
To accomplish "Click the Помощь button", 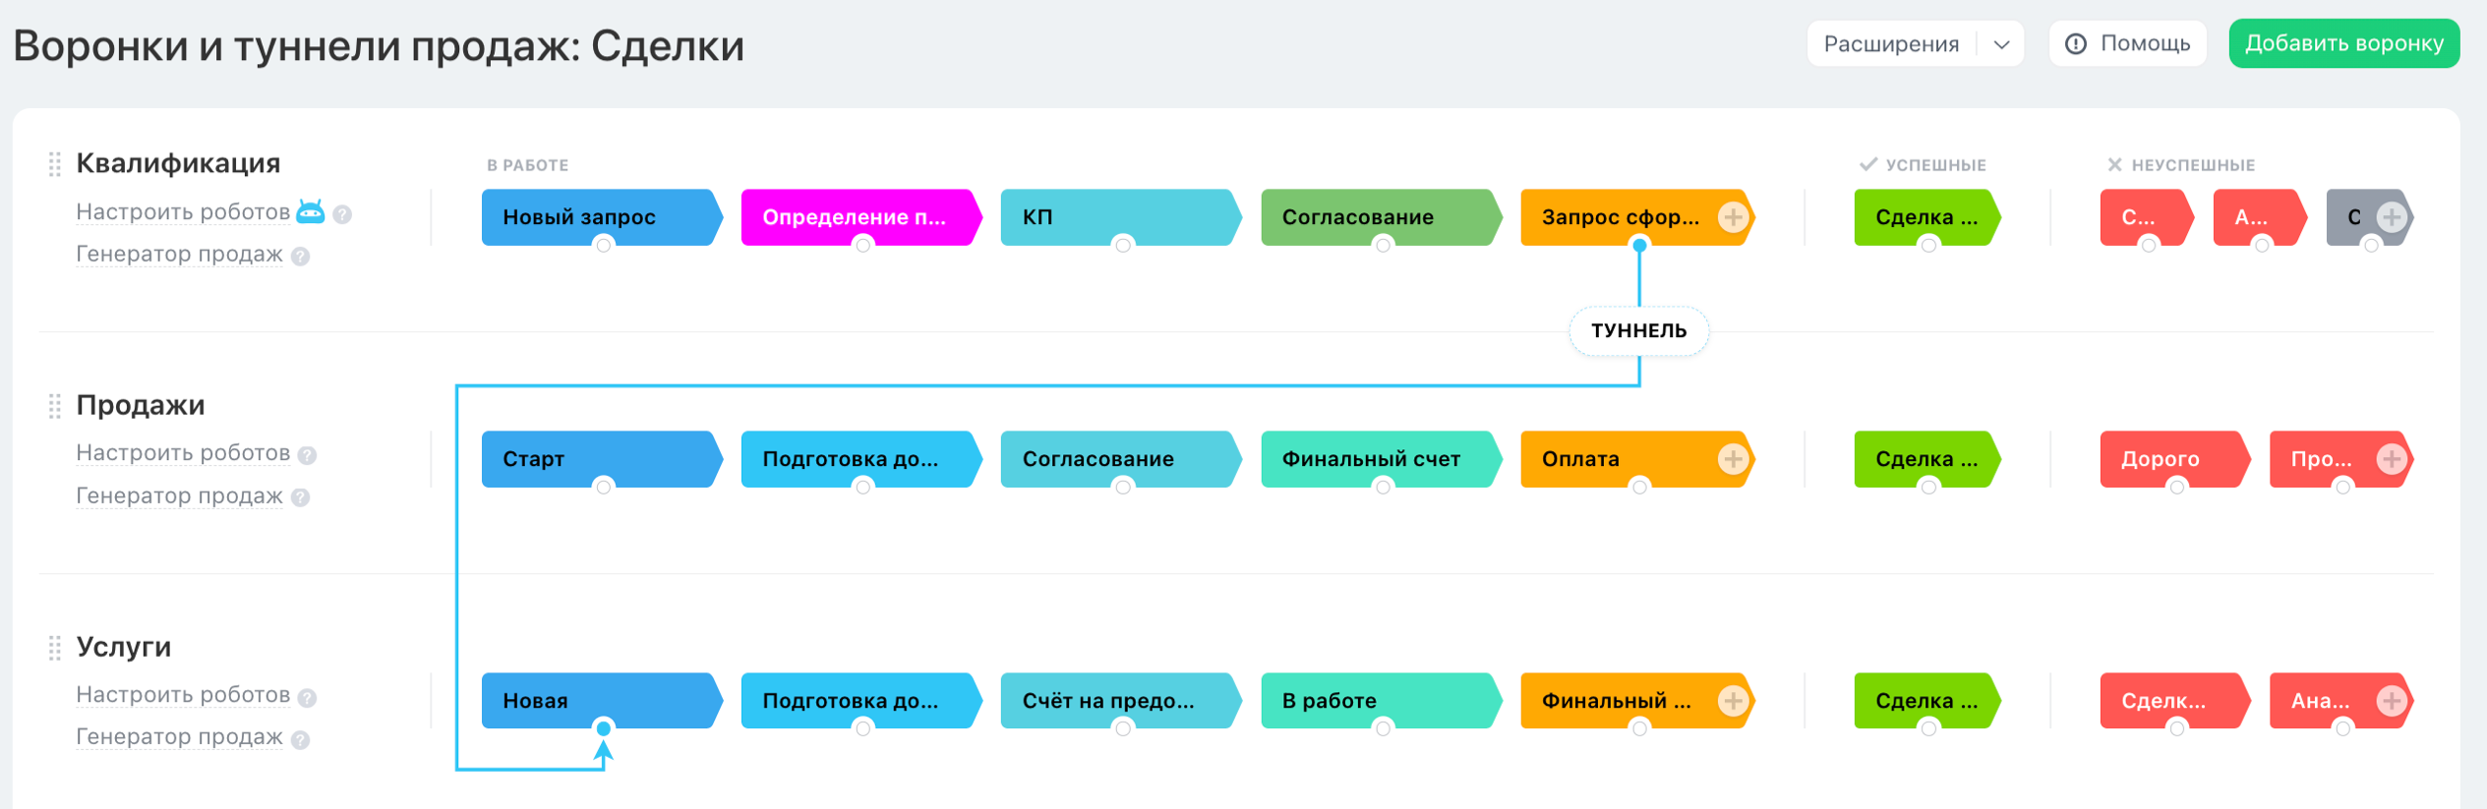I will [x=2127, y=44].
